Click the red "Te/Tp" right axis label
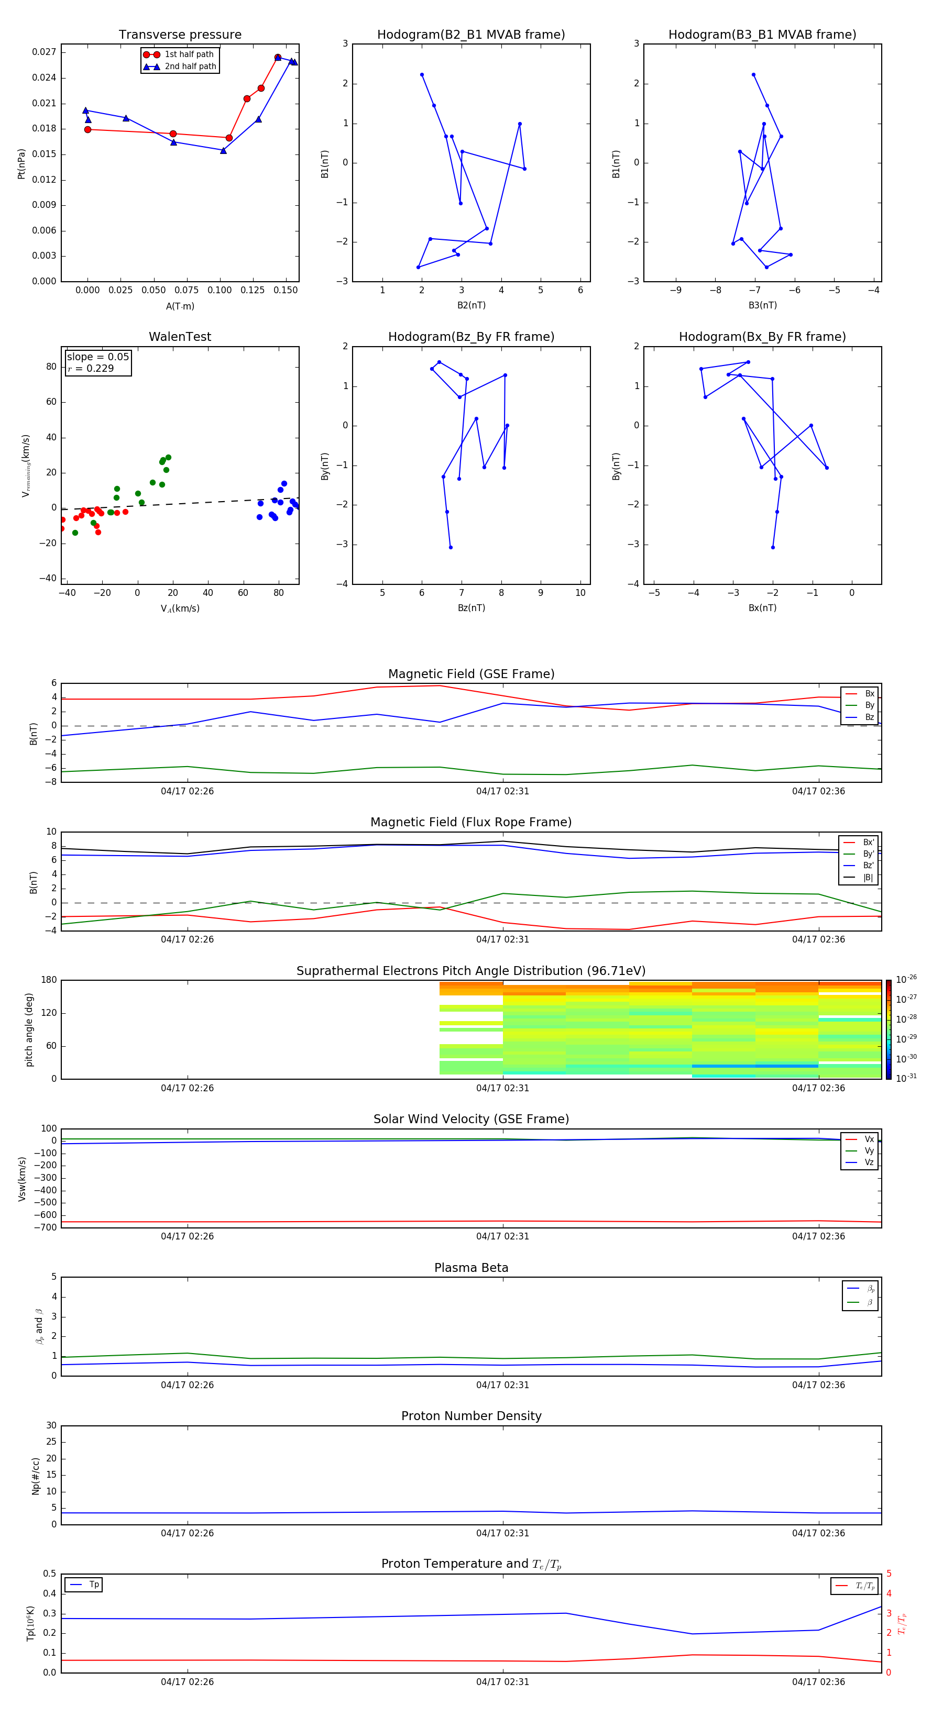 (902, 1624)
